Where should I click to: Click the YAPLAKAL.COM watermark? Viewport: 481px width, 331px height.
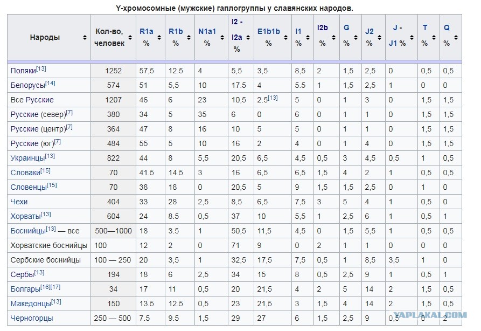click(430, 315)
